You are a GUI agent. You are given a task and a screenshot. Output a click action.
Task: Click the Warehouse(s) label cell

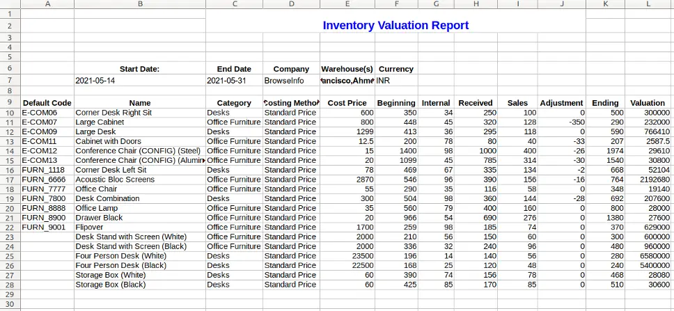click(347, 69)
